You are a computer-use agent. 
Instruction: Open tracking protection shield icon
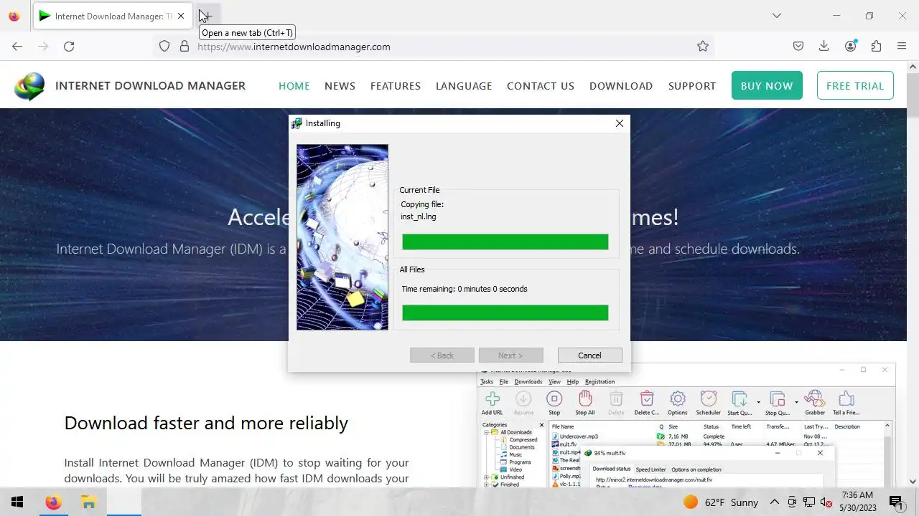pyautogui.click(x=164, y=46)
